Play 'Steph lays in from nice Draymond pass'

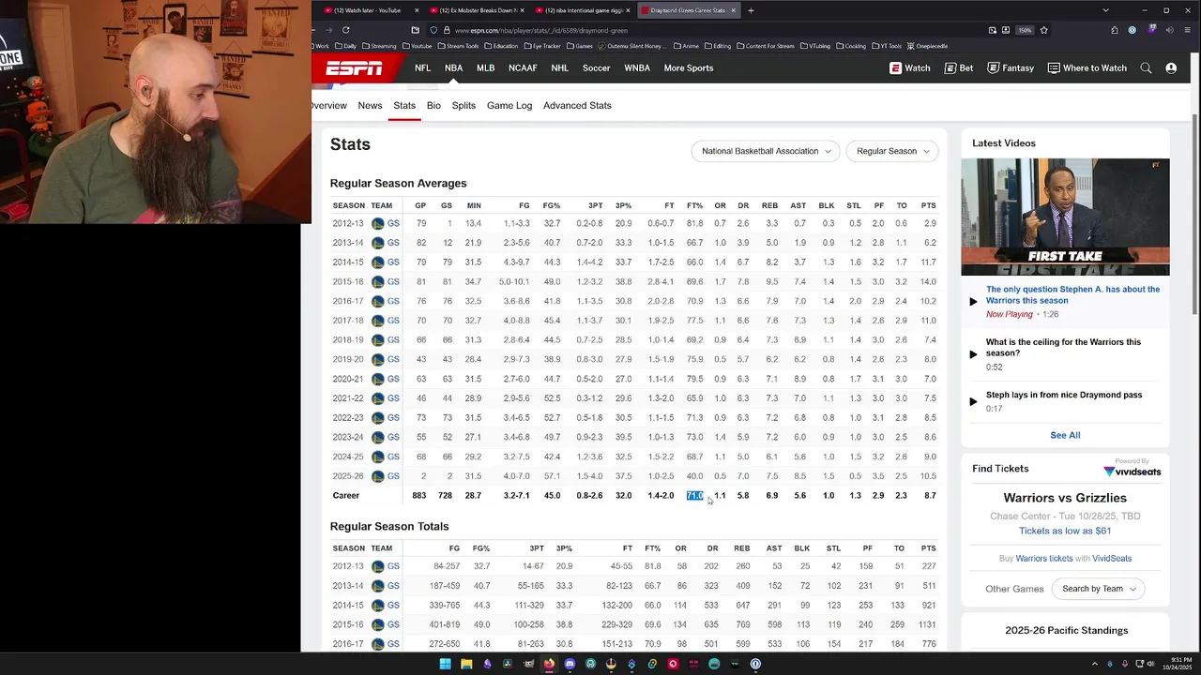click(1064, 395)
